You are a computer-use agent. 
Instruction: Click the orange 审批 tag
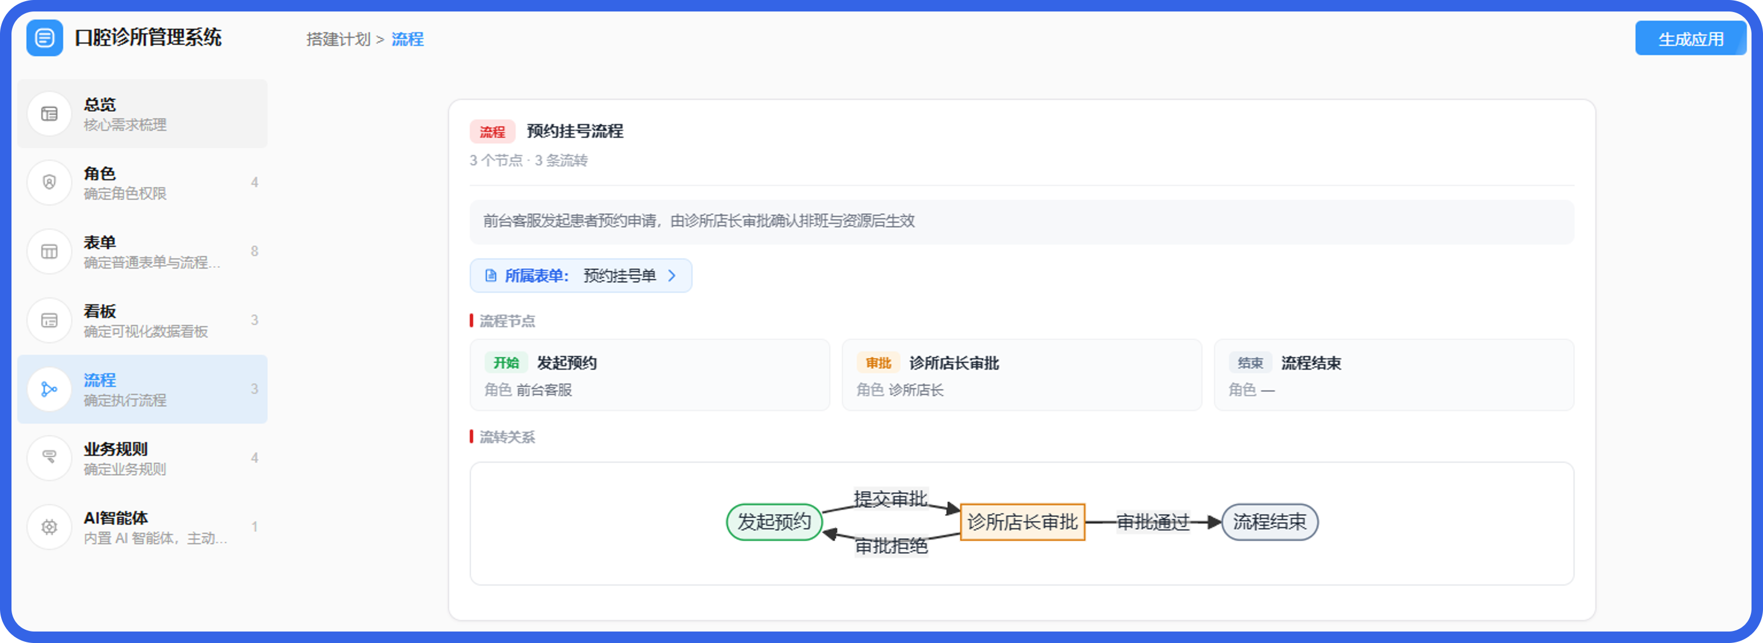click(x=878, y=362)
